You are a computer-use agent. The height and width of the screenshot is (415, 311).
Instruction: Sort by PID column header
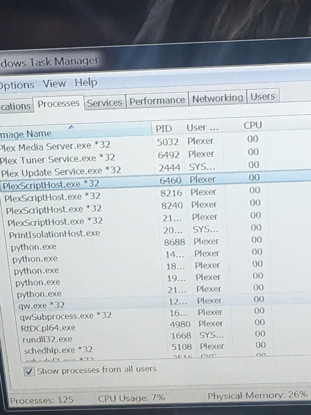tap(167, 129)
